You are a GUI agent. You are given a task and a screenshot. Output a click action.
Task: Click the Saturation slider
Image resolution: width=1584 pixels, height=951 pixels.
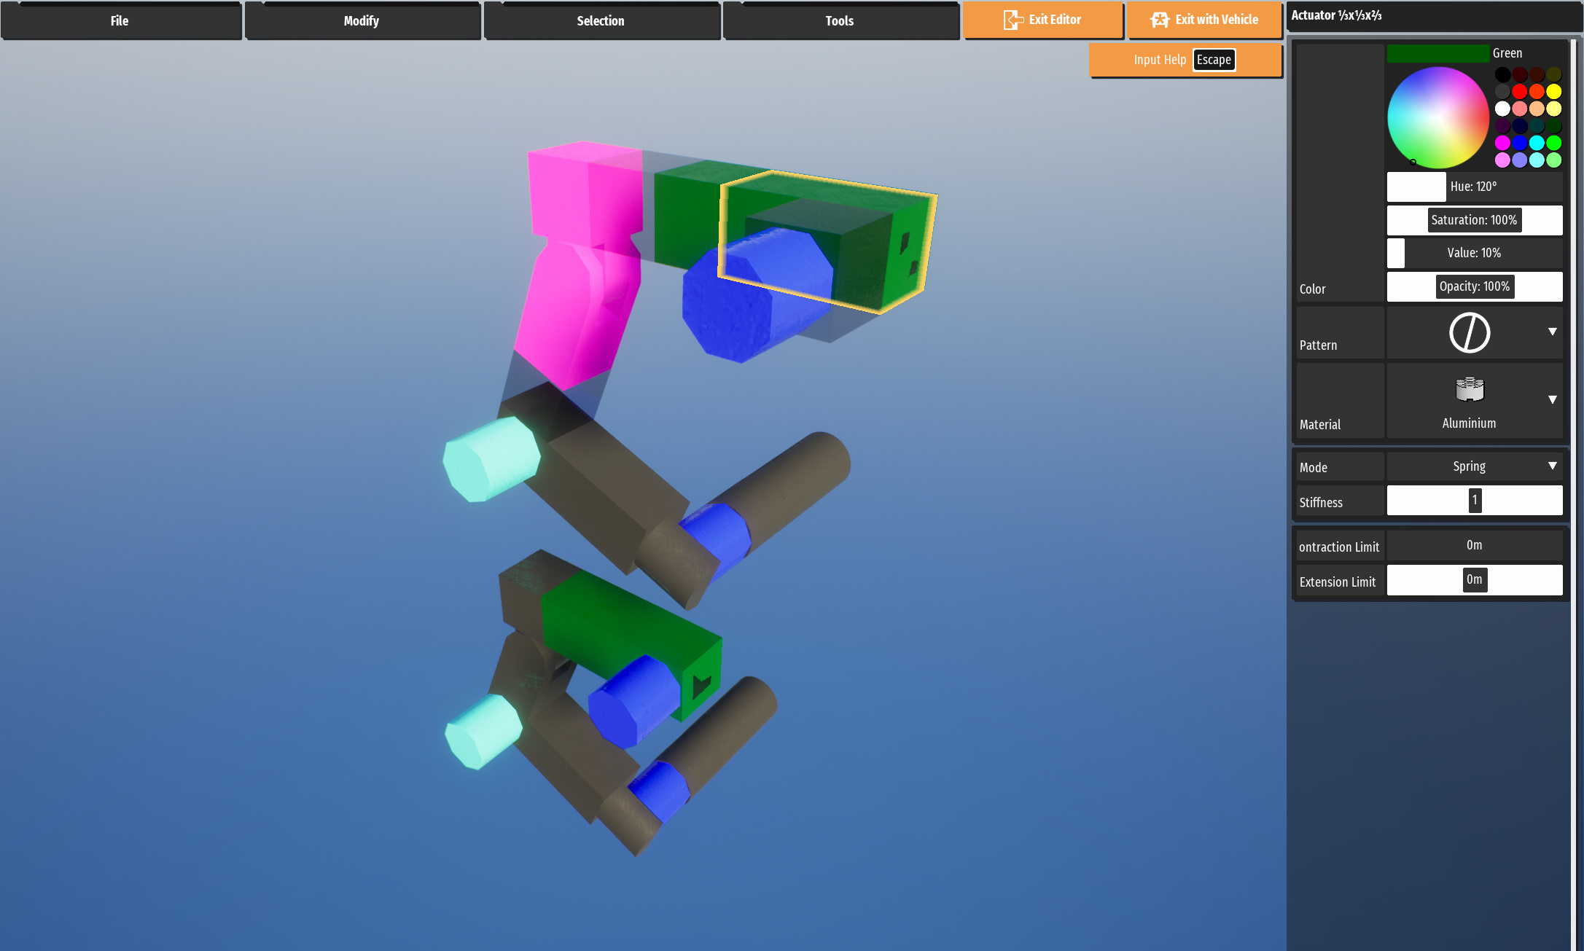click(x=1474, y=220)
